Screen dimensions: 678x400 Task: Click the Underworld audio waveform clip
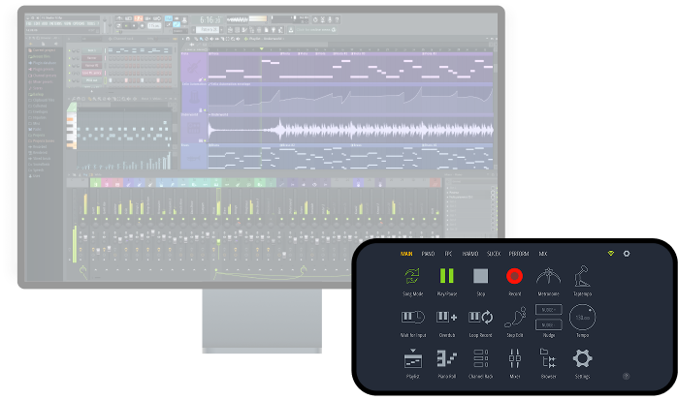click(351, 130)
